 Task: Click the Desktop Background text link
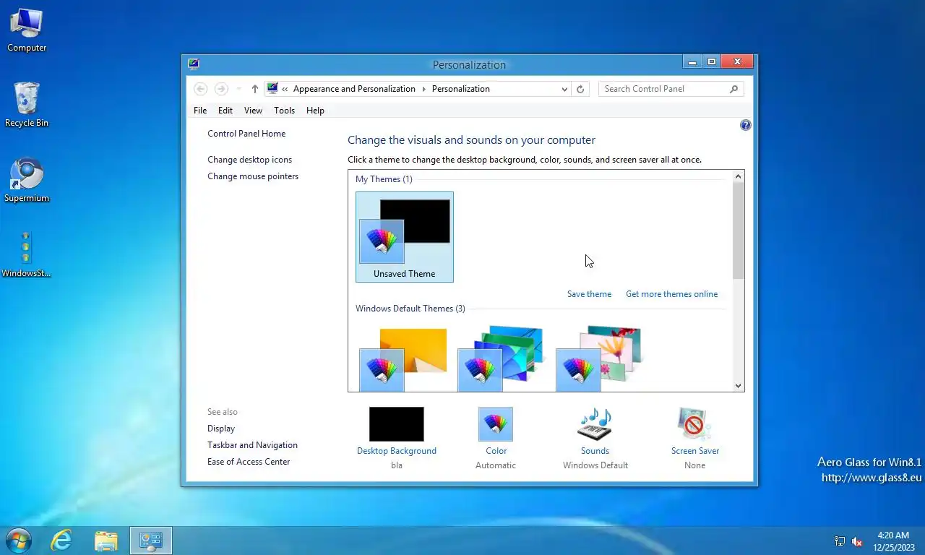pyautogui.click(x=397, y=451)
